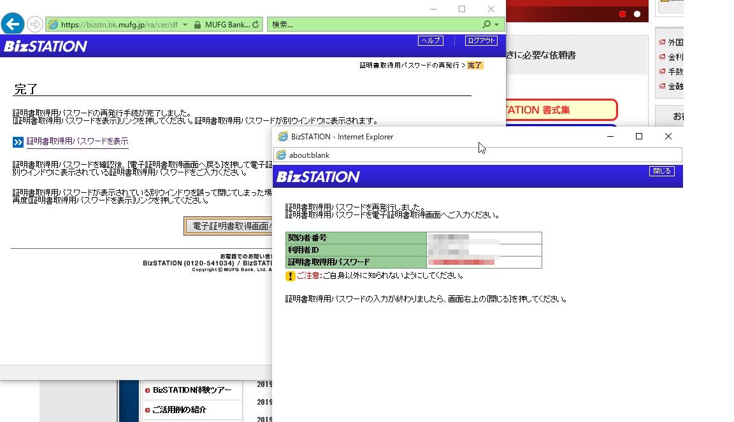Open the BizSTATION体験ツアー link in background page
This screenshot has height=422, width=734.
click(192, 390)
